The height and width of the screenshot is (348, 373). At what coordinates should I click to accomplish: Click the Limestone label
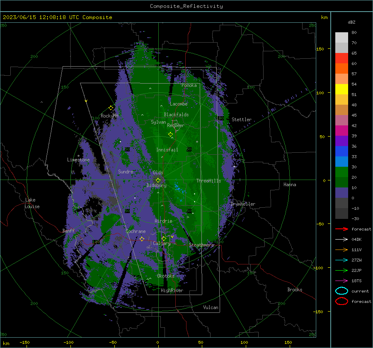(x=78, y=160)
